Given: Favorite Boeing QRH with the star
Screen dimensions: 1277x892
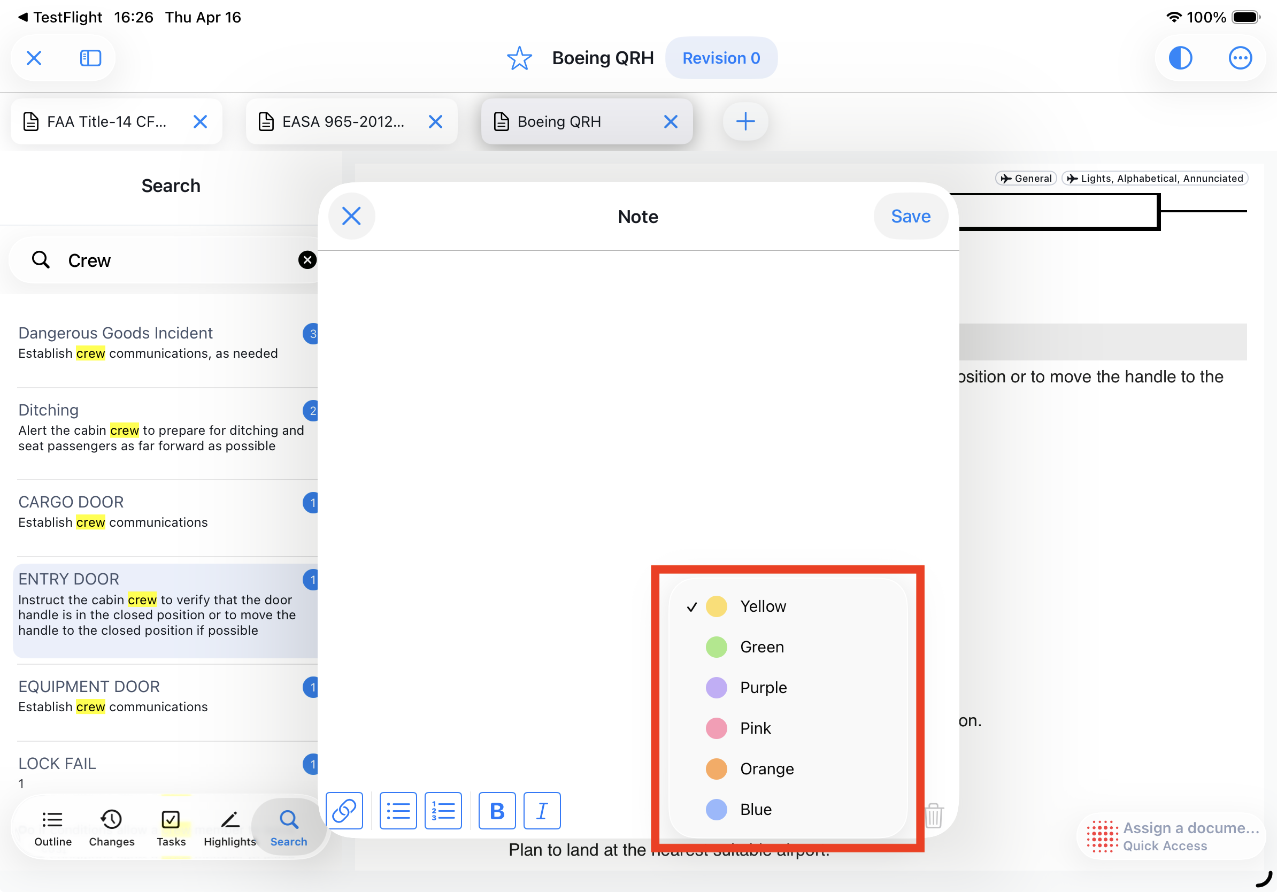Looking at the screenshot, I should tap(519, 58).
